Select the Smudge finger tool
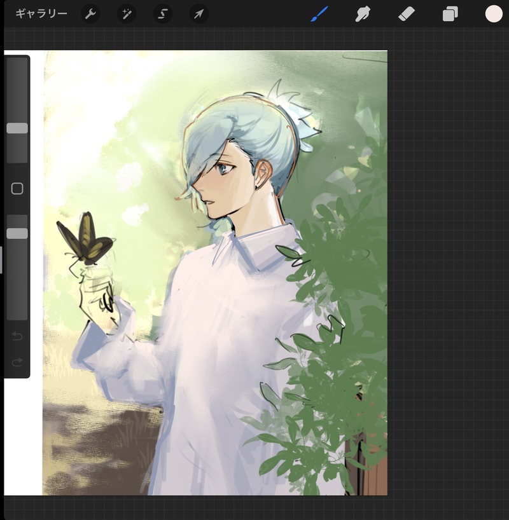The image size is (509, 520). point(363,14)
